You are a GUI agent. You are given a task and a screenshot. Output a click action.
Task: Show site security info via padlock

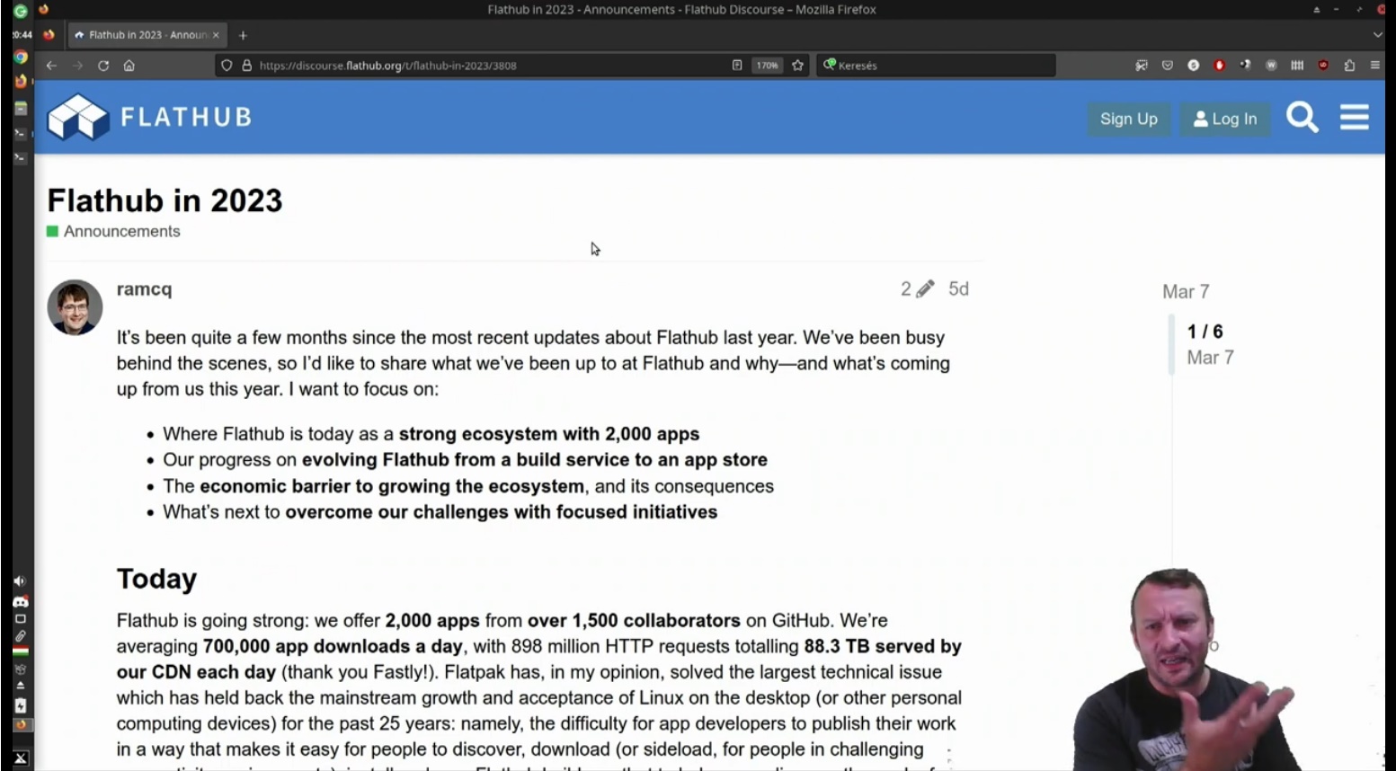pos(246,66)
